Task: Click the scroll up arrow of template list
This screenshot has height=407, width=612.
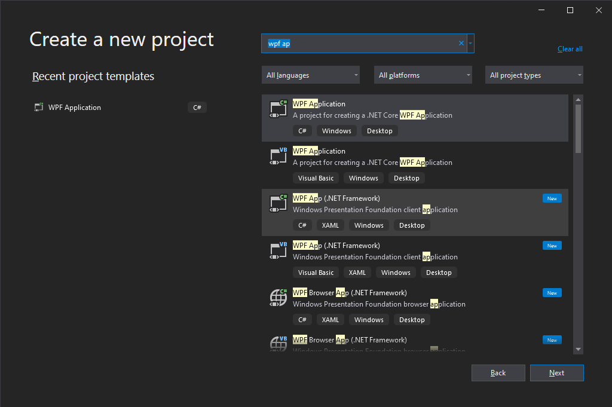Action: click(x=578, y=99)
